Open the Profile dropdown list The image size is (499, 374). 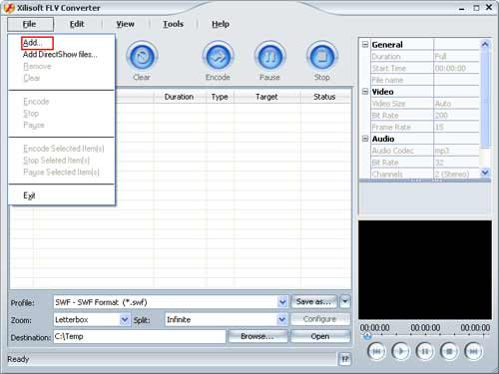pyautogui.click(x=282, y=302)
